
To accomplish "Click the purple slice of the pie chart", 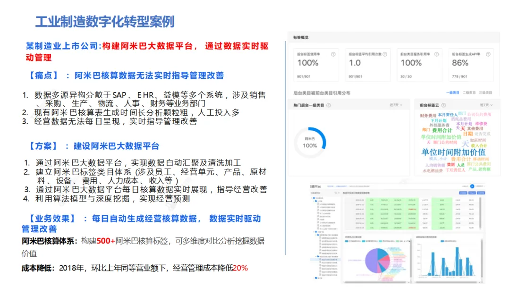I will point(372,261).
